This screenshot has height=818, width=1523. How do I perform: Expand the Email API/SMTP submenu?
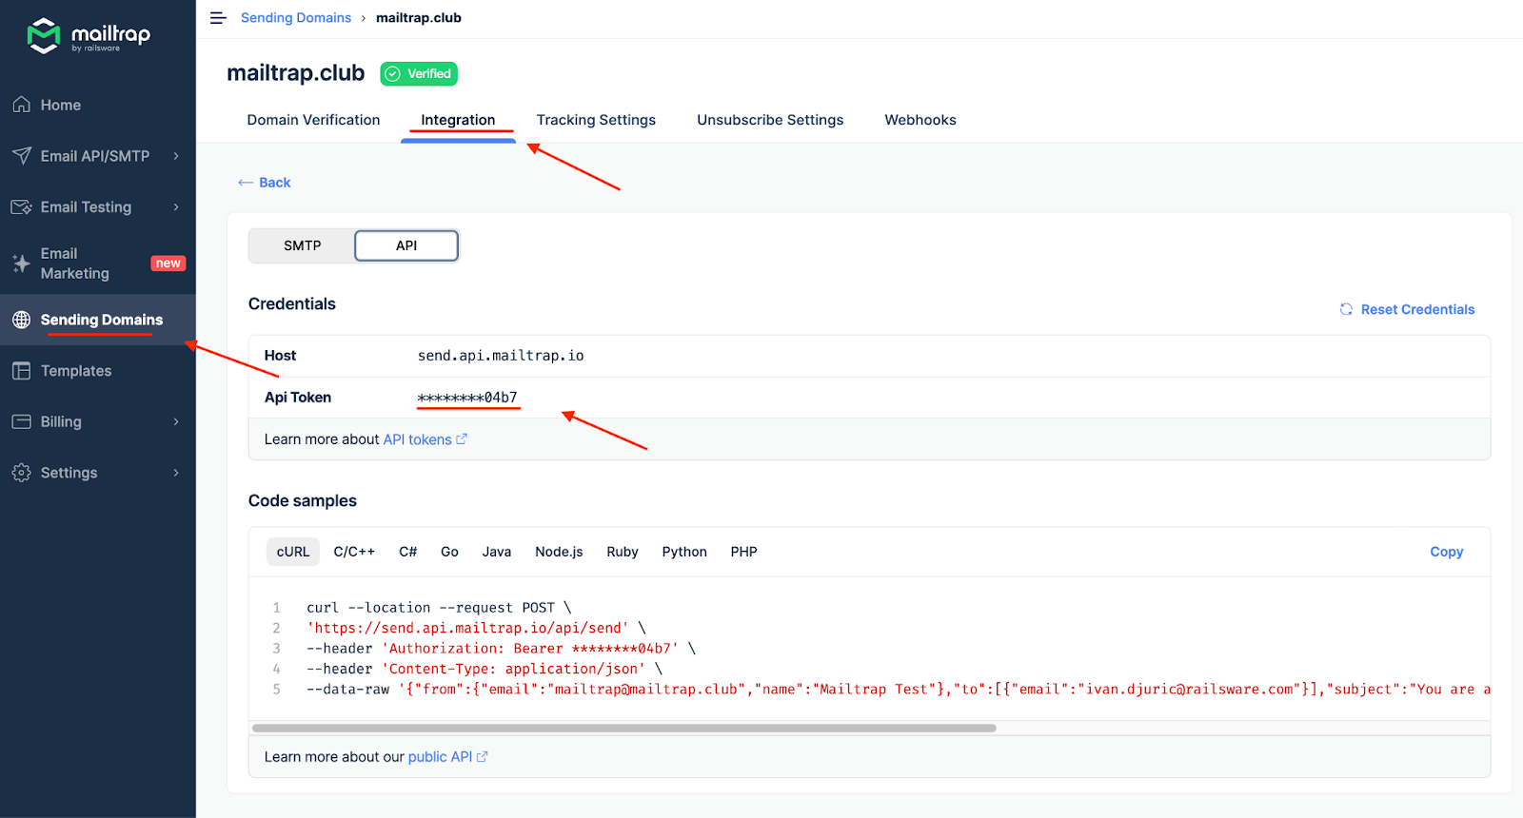(x=176, y=156)
